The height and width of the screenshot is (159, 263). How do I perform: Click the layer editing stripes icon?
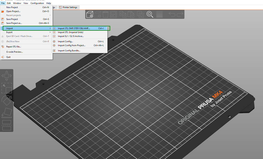click(x=159, y=14)
